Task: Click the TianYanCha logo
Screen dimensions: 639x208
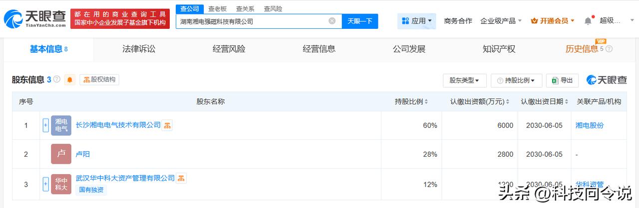Action: [34, 19]
